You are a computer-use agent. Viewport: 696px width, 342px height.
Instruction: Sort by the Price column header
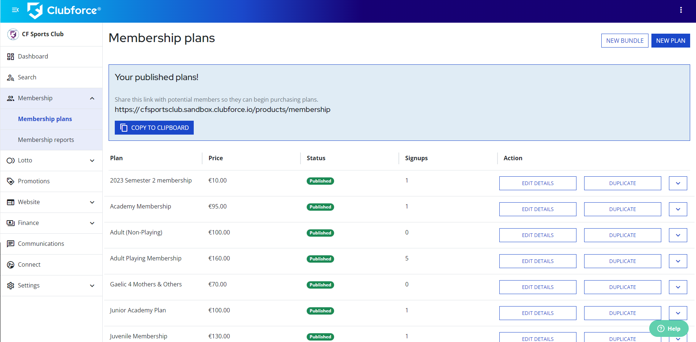point(216,158)
